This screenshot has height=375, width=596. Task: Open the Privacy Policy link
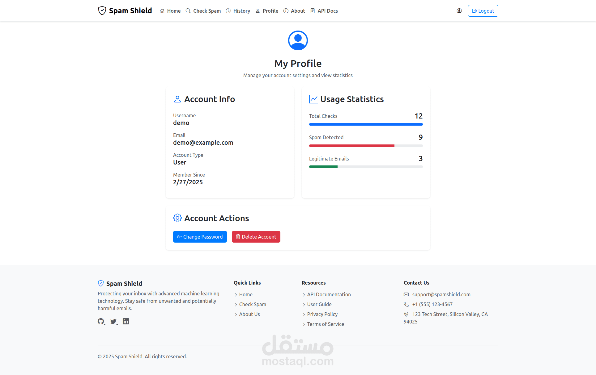322,314
